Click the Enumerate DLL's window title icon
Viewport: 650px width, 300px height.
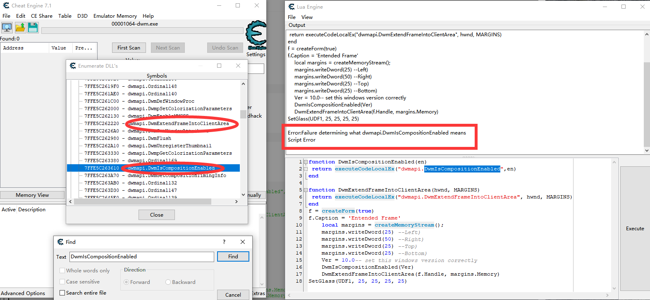pos(73,66)
